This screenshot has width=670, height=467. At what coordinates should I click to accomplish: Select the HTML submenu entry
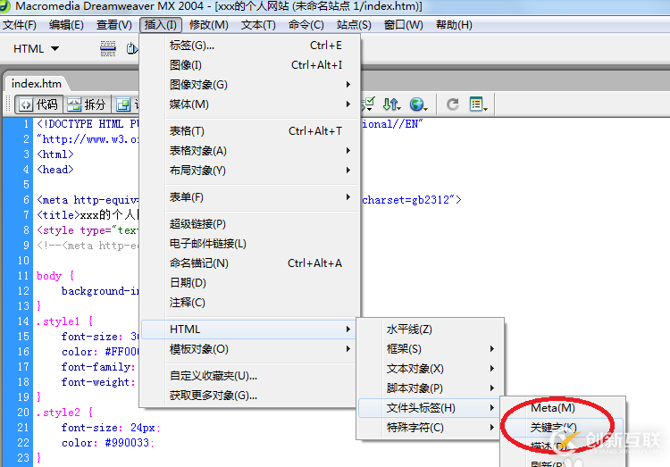[x=250, y=329]
